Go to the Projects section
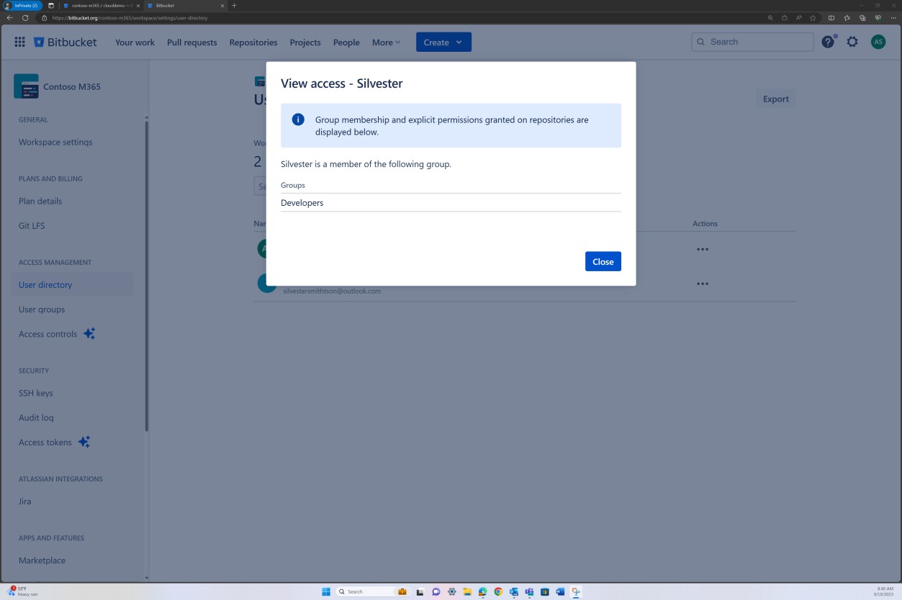 coord(305,42)
